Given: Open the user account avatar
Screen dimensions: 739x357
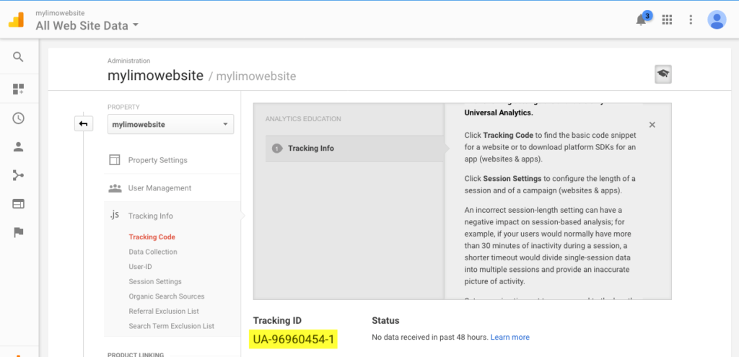Looking at the screenshot, I should [717, 19].
